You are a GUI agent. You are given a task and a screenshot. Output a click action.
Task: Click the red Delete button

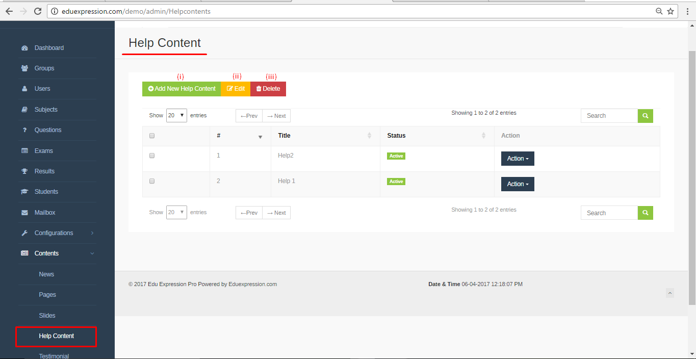click(268, 89)
